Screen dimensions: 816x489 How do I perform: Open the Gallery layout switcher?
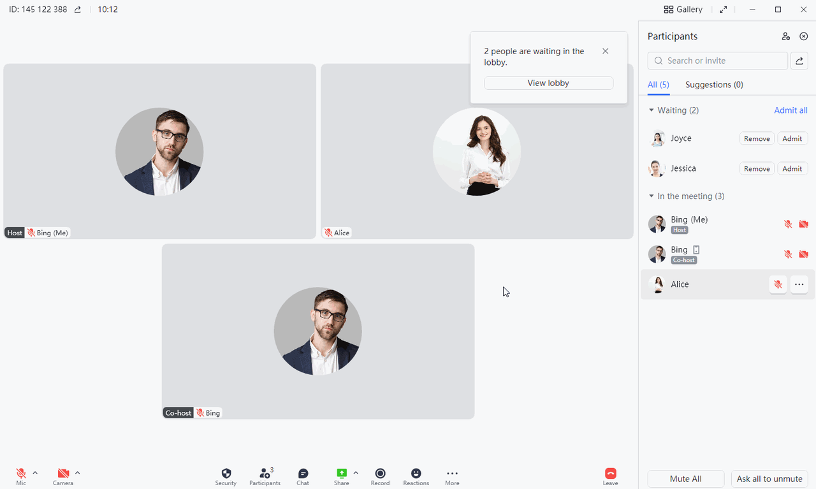coord(683,10)
